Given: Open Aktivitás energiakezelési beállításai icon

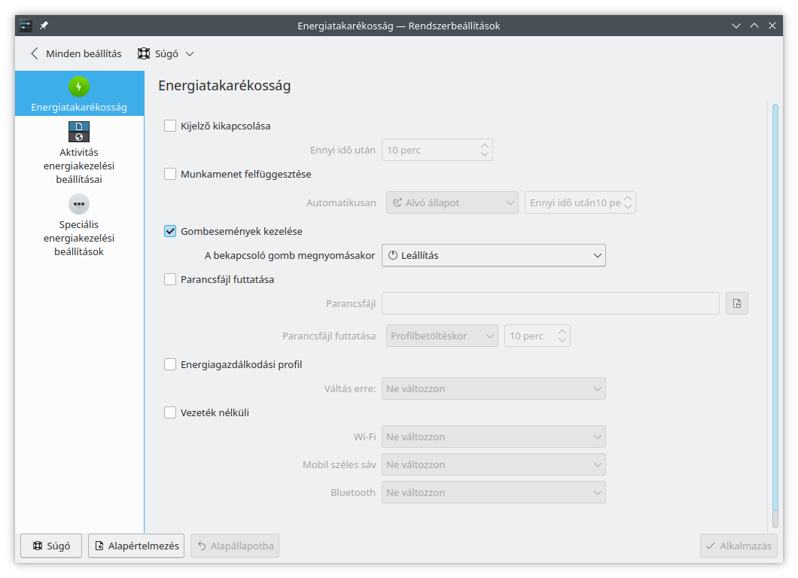Looking at the screenshot, I should (x=79, y=132).
